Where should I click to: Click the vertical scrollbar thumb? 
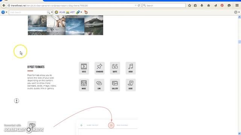(x=239, y=42)
